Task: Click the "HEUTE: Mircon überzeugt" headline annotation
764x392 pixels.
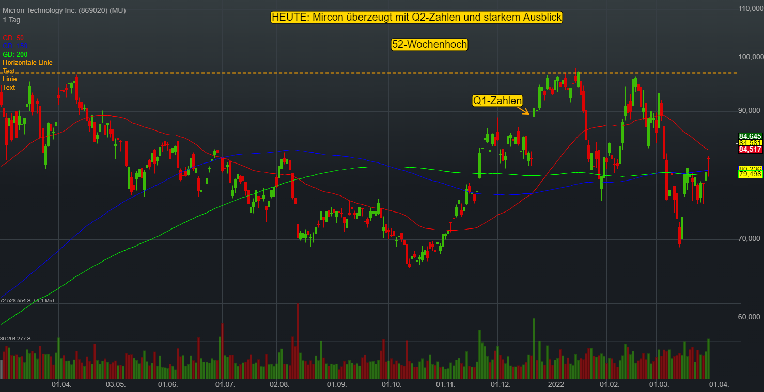Action: coord(416,18)
